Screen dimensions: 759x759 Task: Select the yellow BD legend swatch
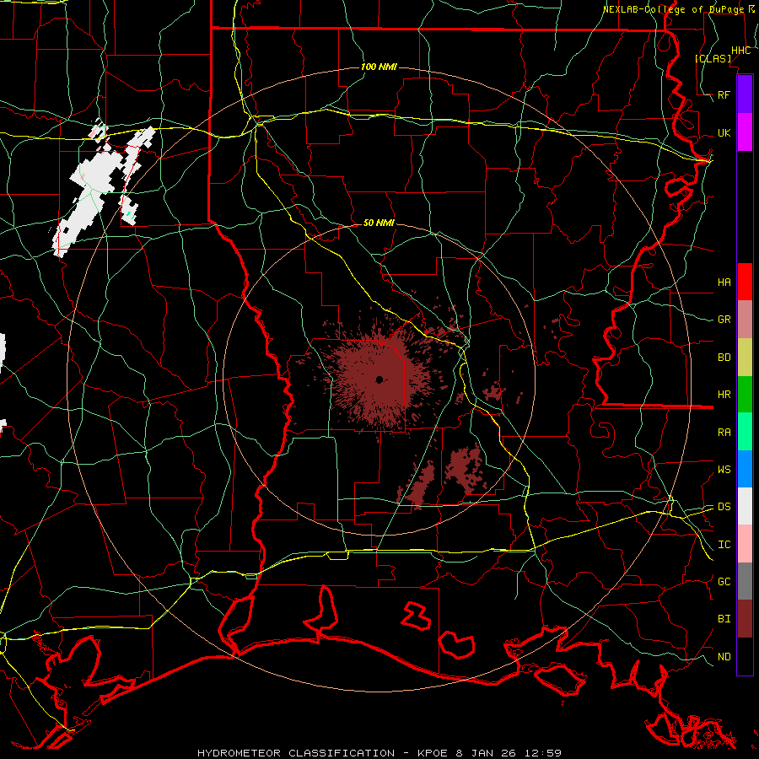(x=745, y=358)
